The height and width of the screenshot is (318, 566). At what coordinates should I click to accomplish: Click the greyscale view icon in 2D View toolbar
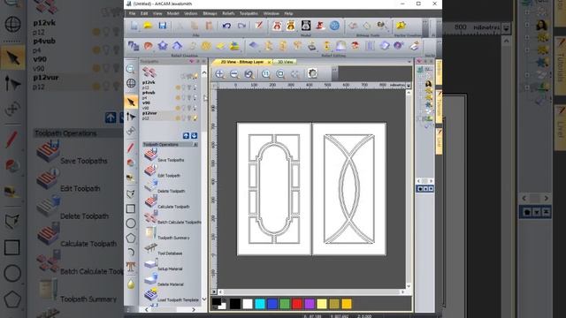[x=312, y=74]
